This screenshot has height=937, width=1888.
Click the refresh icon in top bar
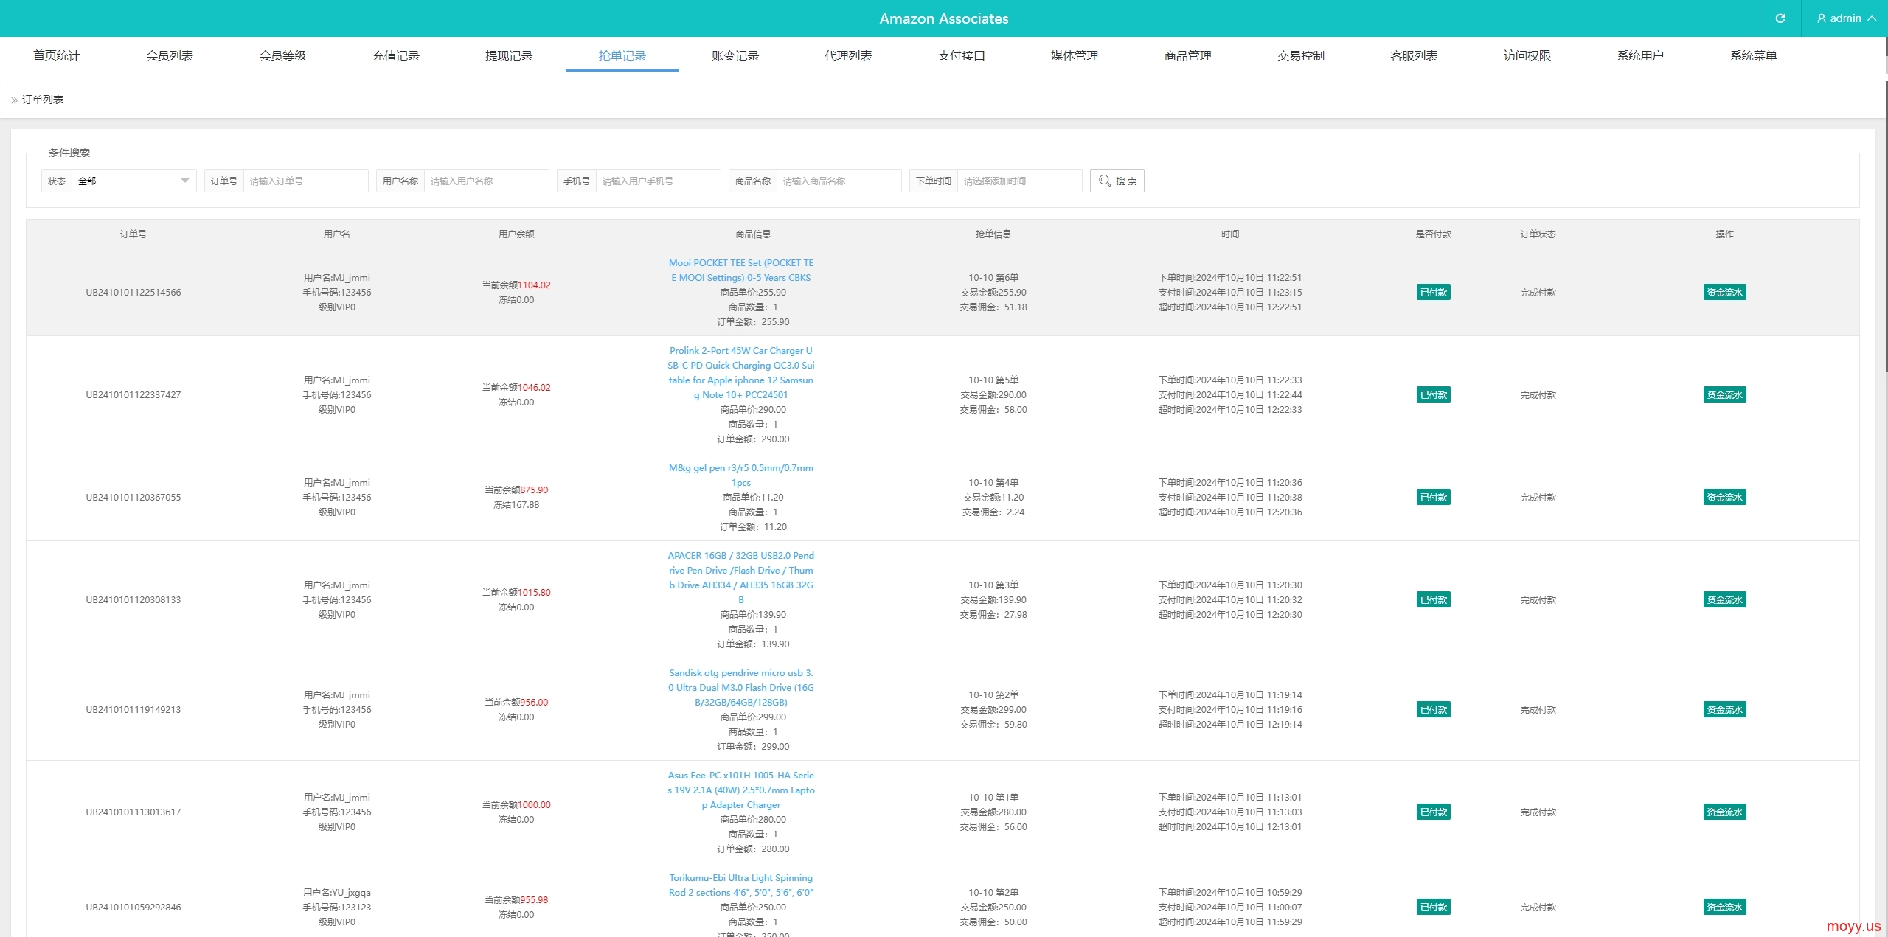(1780, 18)
